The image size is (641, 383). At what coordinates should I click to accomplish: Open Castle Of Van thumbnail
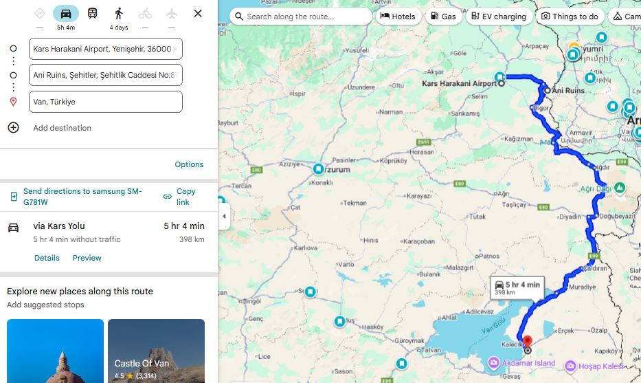pos(156,351)
